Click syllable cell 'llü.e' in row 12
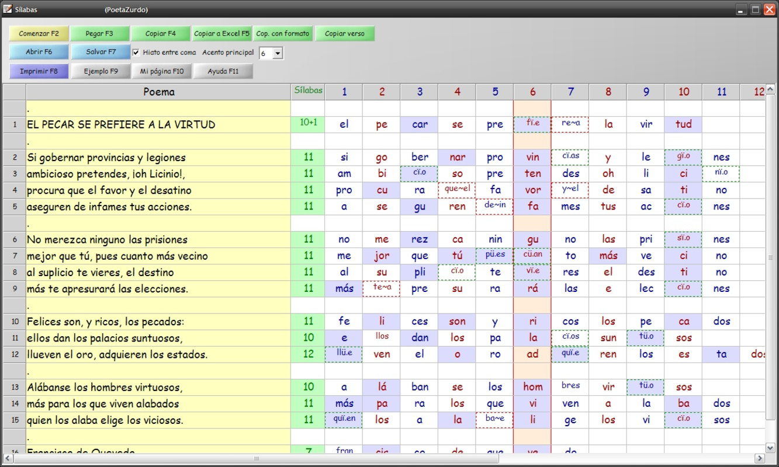This screenshot has width=779, height=467. coord(344,354)
